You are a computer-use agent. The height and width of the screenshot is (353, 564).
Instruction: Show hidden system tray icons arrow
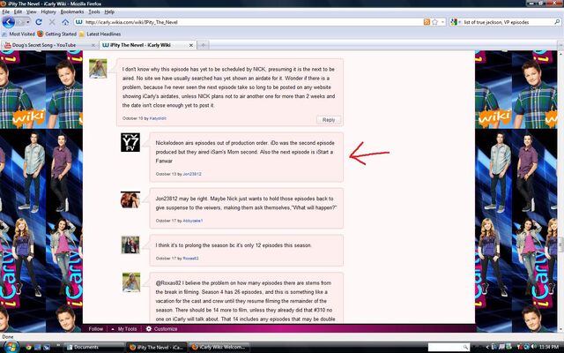point(487,347)
